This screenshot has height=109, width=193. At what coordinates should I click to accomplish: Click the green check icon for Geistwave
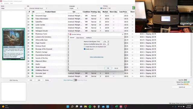point(32,28)
